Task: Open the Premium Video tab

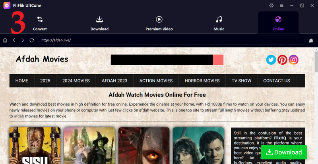Action: coord(159,23)
